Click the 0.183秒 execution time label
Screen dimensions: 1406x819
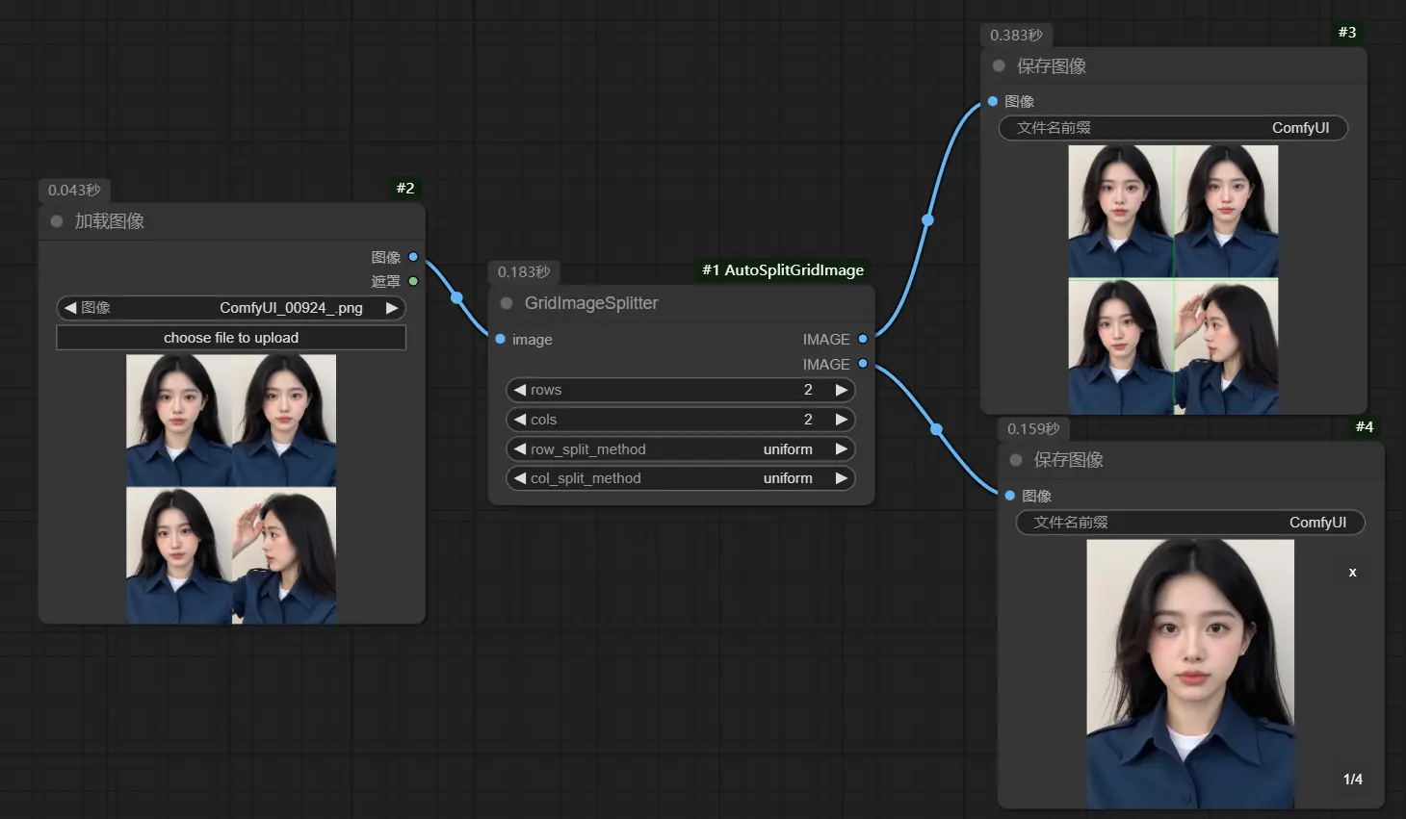(x=524, y=272)
